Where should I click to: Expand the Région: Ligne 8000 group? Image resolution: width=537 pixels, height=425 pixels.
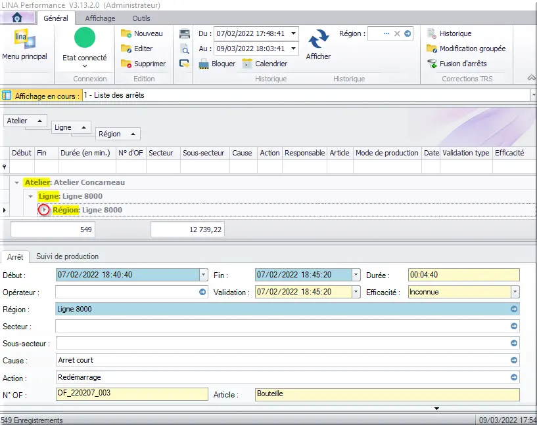point(44,210)
